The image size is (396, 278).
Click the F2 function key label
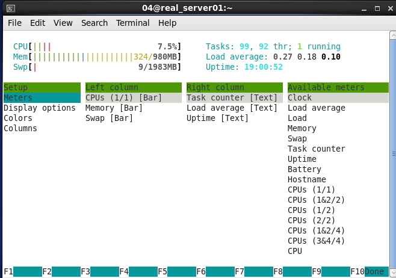(x=47, y=272)
